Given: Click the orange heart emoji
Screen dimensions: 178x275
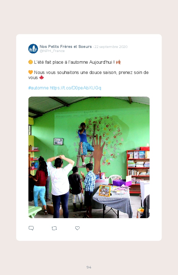Looking at the screenshot, I should (x=30, y=72).
